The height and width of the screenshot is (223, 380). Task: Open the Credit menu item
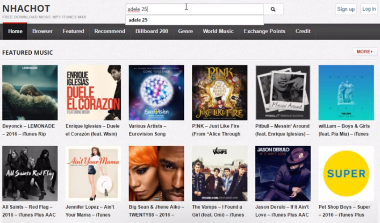click(303, 31)
